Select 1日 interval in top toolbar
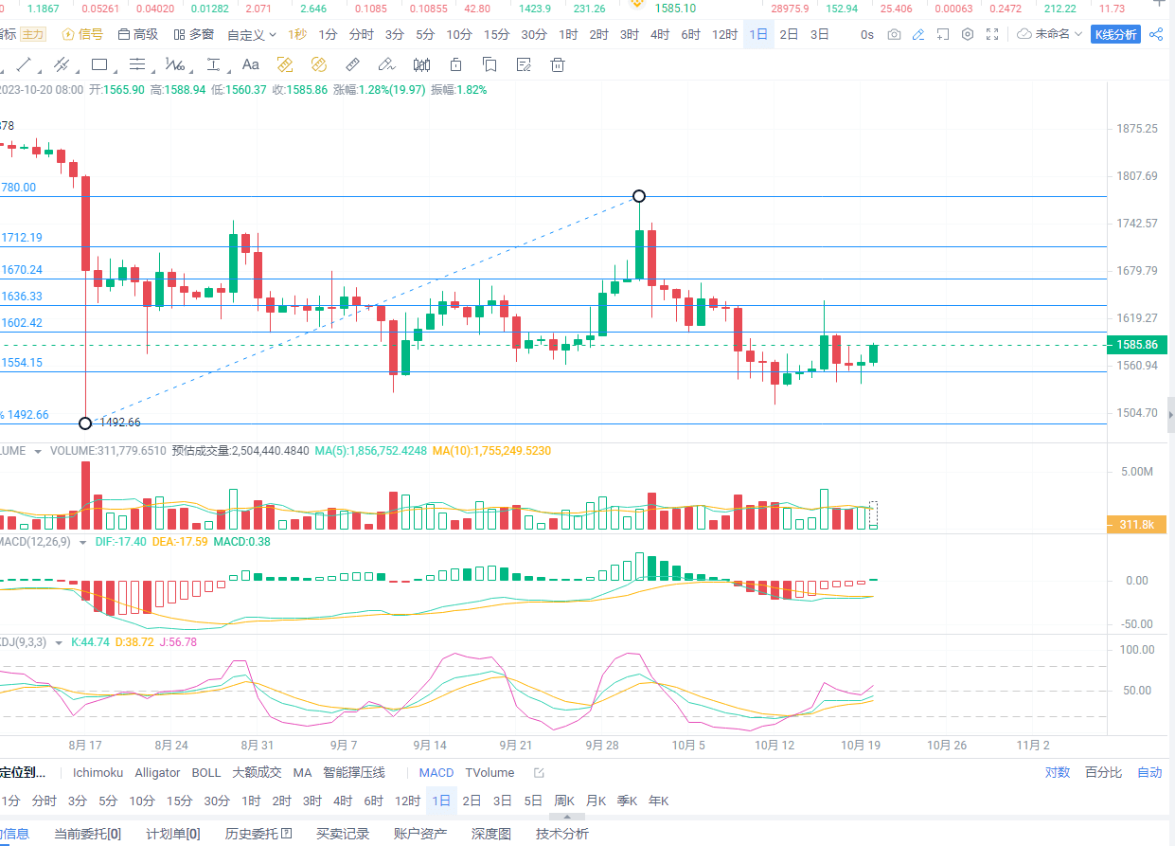 (x=758, y=34)
